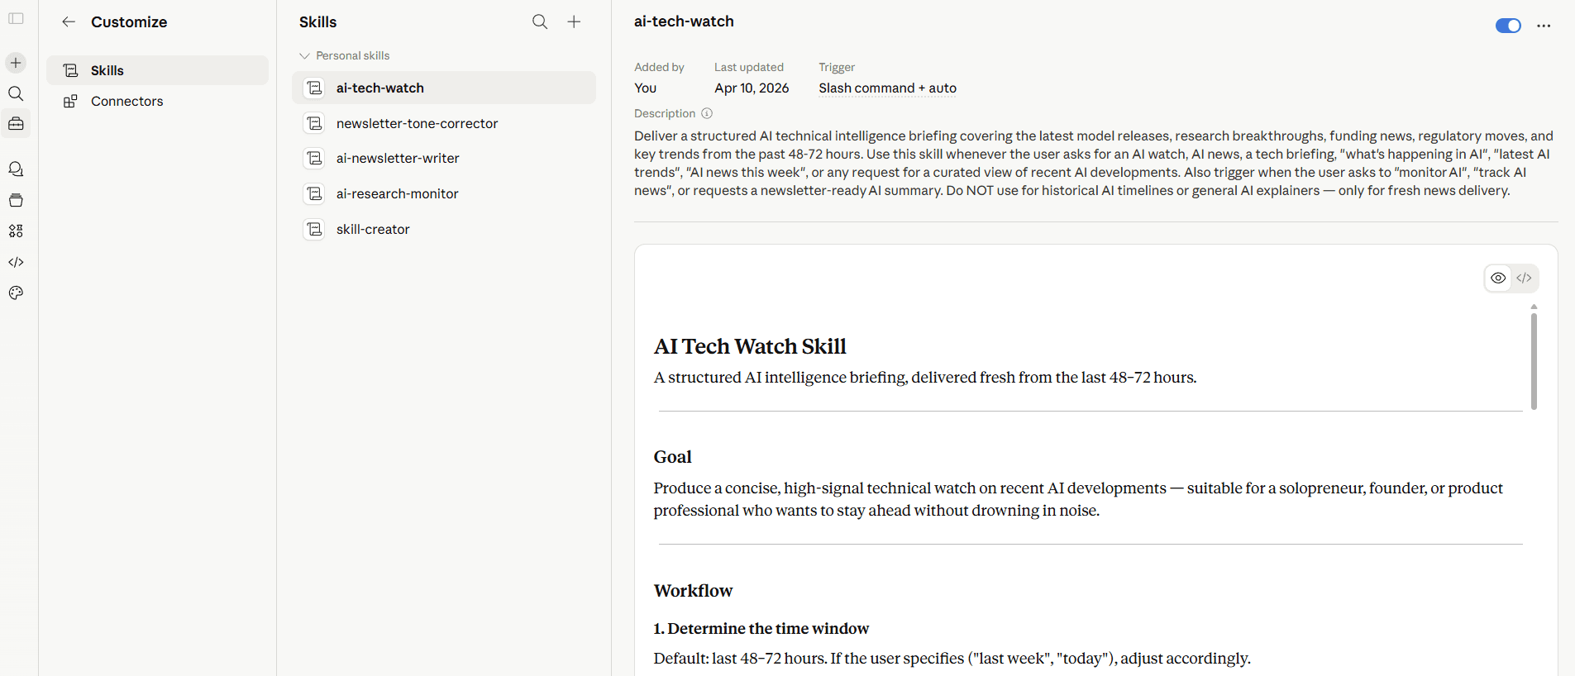Image resolution: width=1575 pixels, height=676 pixels.
Task: Open the code icon in left rail
Action: [x=16, y=262]
